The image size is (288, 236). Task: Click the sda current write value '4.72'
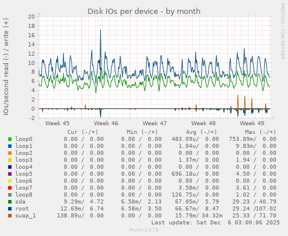pyautogui.click(x=97, y=202)
